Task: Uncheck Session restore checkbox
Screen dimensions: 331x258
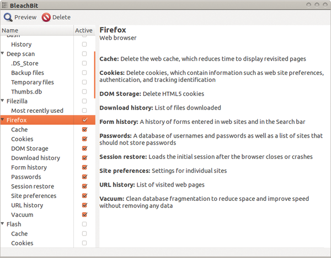Action: coord(84,186)
